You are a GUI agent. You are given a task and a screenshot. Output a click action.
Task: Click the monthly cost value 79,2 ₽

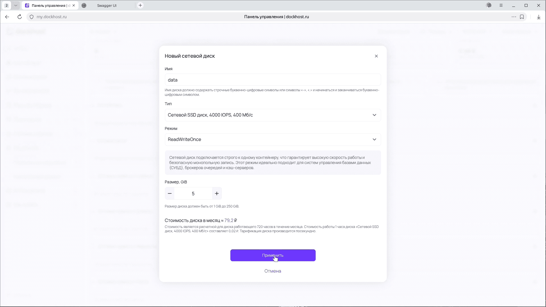click(x=231, y=220)
